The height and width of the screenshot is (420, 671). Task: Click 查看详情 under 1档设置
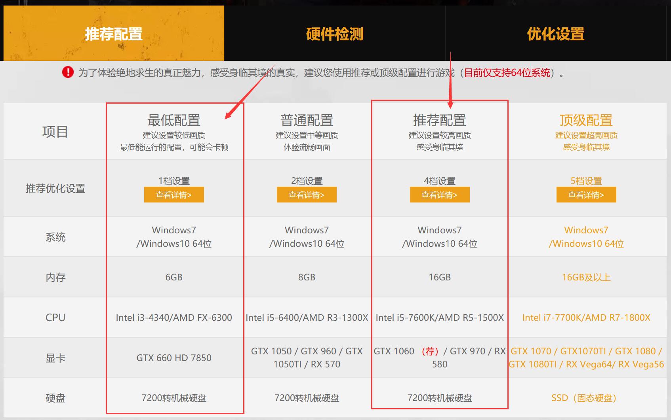coord(174,195)
